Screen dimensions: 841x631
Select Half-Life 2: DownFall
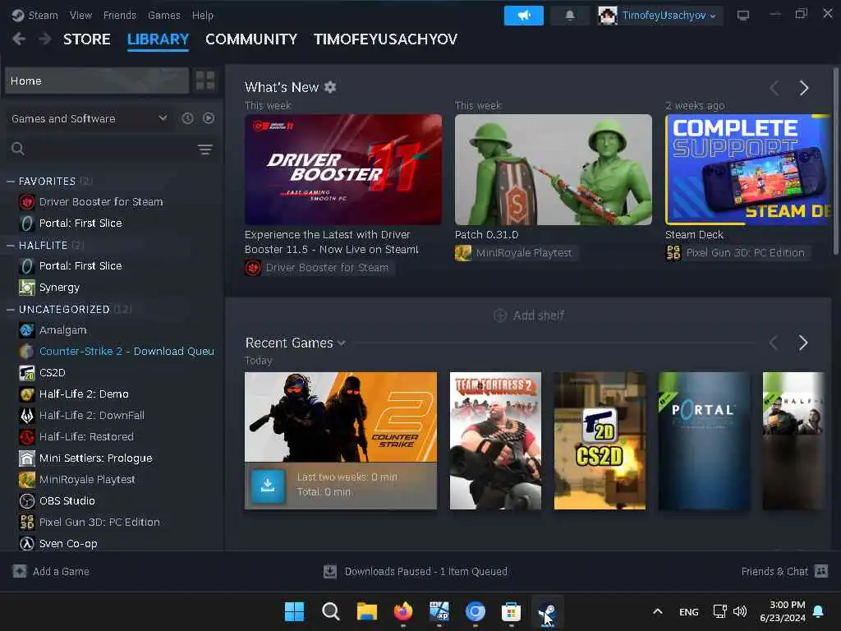pyautogui.click(x=92, y=415)
